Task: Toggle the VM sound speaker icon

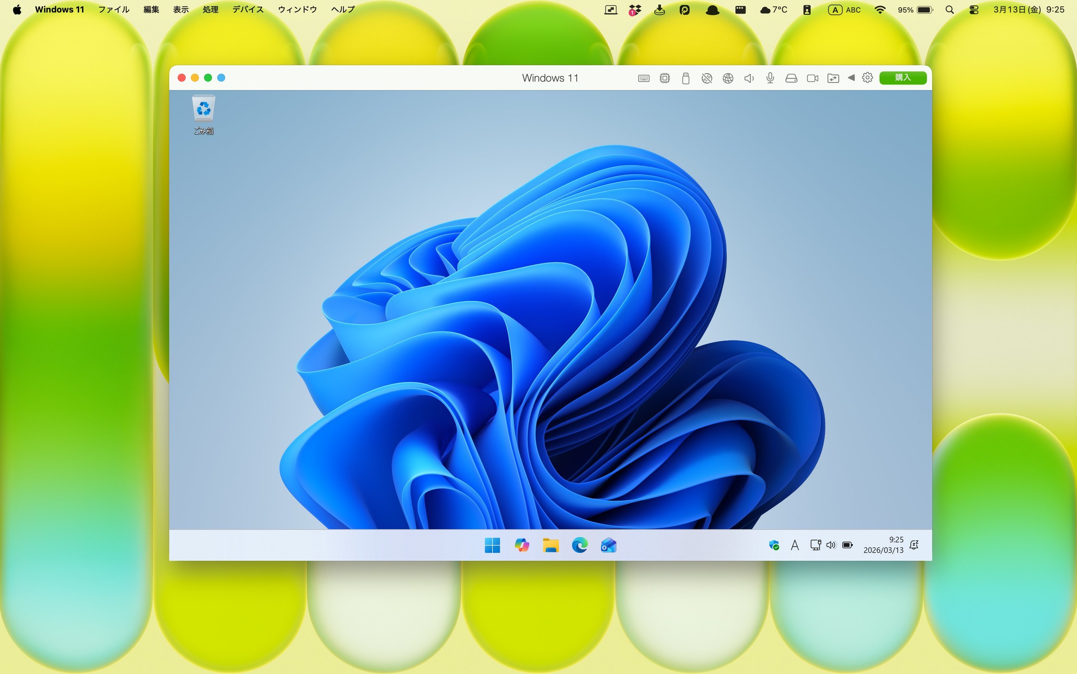Action: click(749, 78)
